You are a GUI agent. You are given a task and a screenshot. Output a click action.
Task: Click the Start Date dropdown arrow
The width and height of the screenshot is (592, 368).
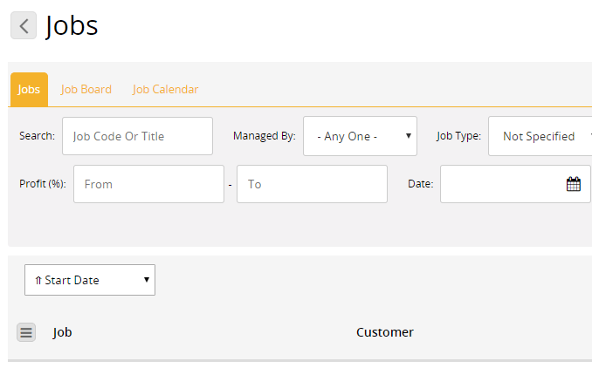[147, 280]
